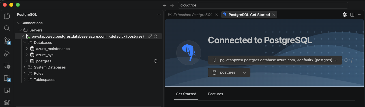Collapse the pg-ctappweu server node

click(22, 36)
